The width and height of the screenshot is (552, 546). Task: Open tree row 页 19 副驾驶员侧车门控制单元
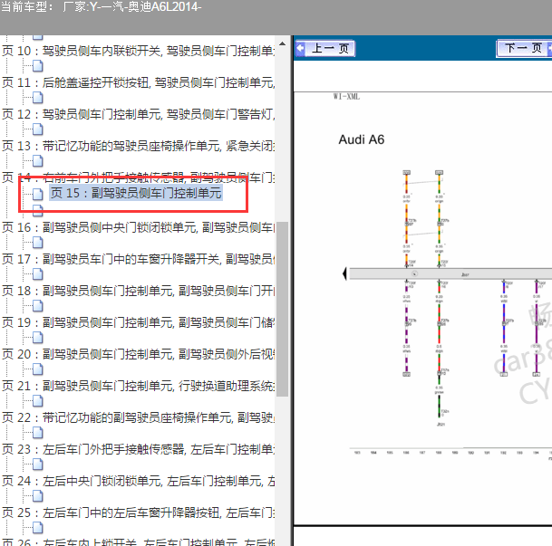coord(138,322)
